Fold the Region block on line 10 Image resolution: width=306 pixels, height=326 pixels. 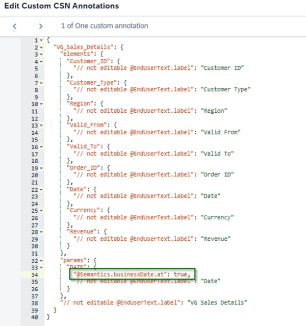(42, 103)
